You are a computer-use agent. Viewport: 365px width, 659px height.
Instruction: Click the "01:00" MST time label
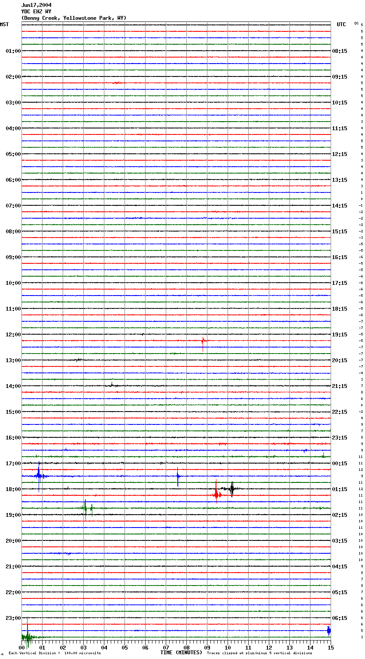[13, 51]
